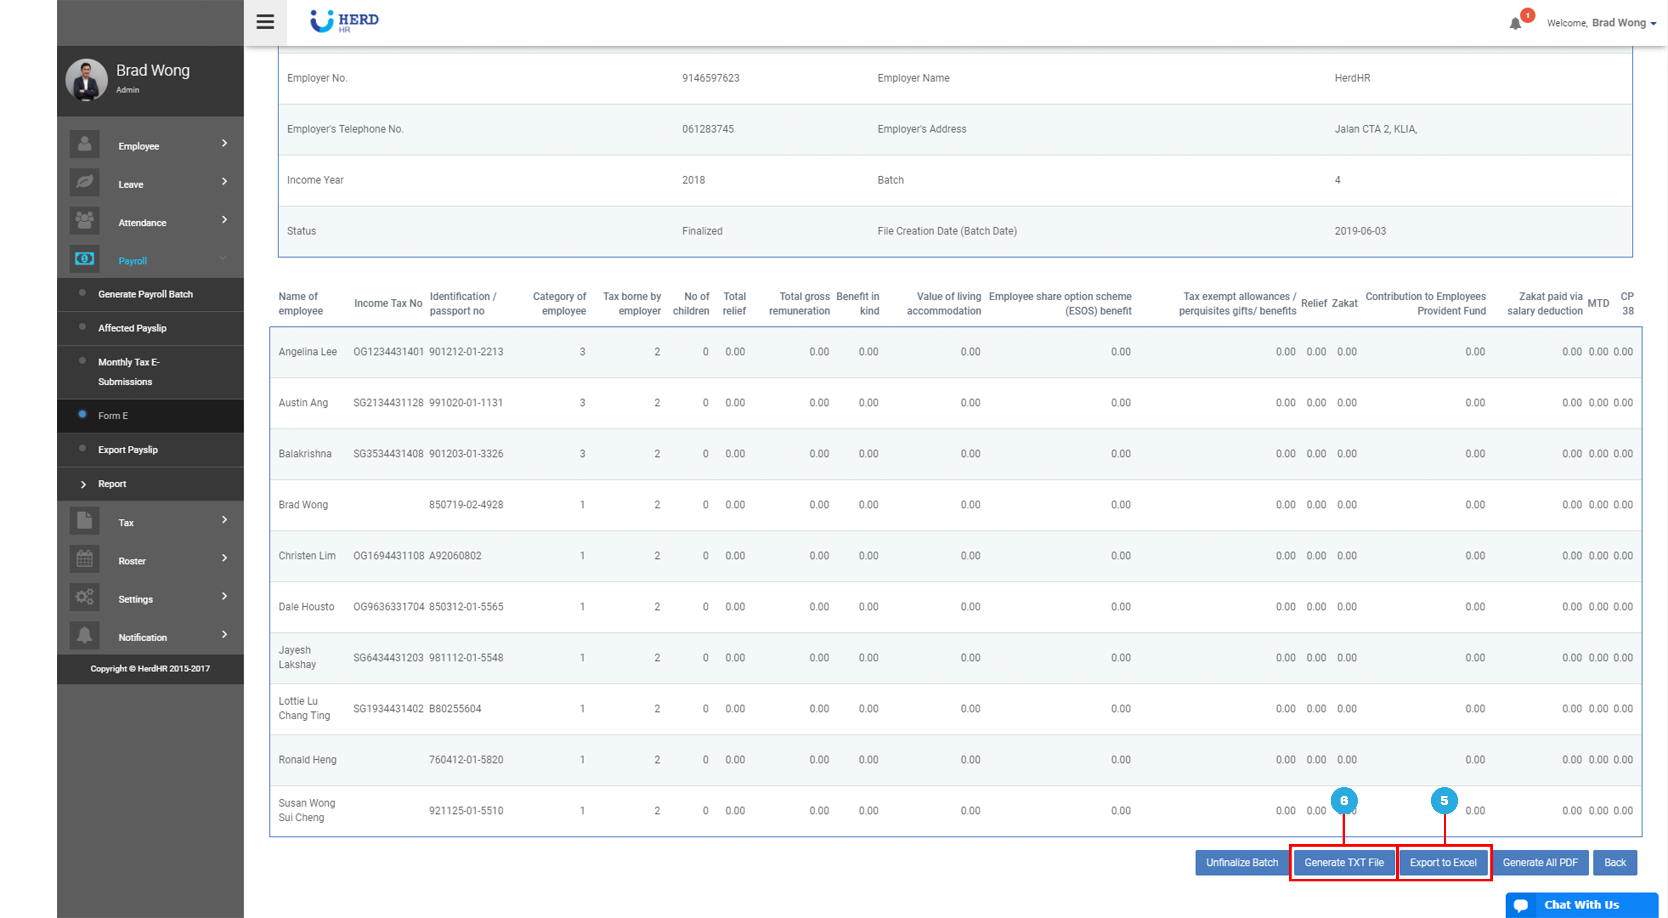
Task: Select Form E in sidebar
Action: [x=113, y=415]
